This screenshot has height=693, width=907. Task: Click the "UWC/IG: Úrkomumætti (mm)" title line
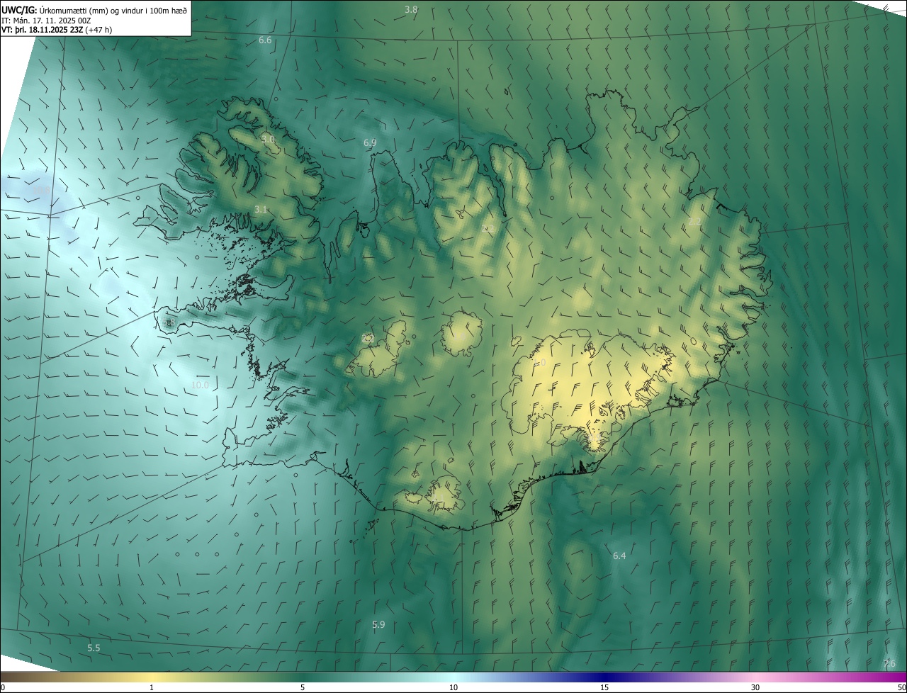(x=94, y=10)
